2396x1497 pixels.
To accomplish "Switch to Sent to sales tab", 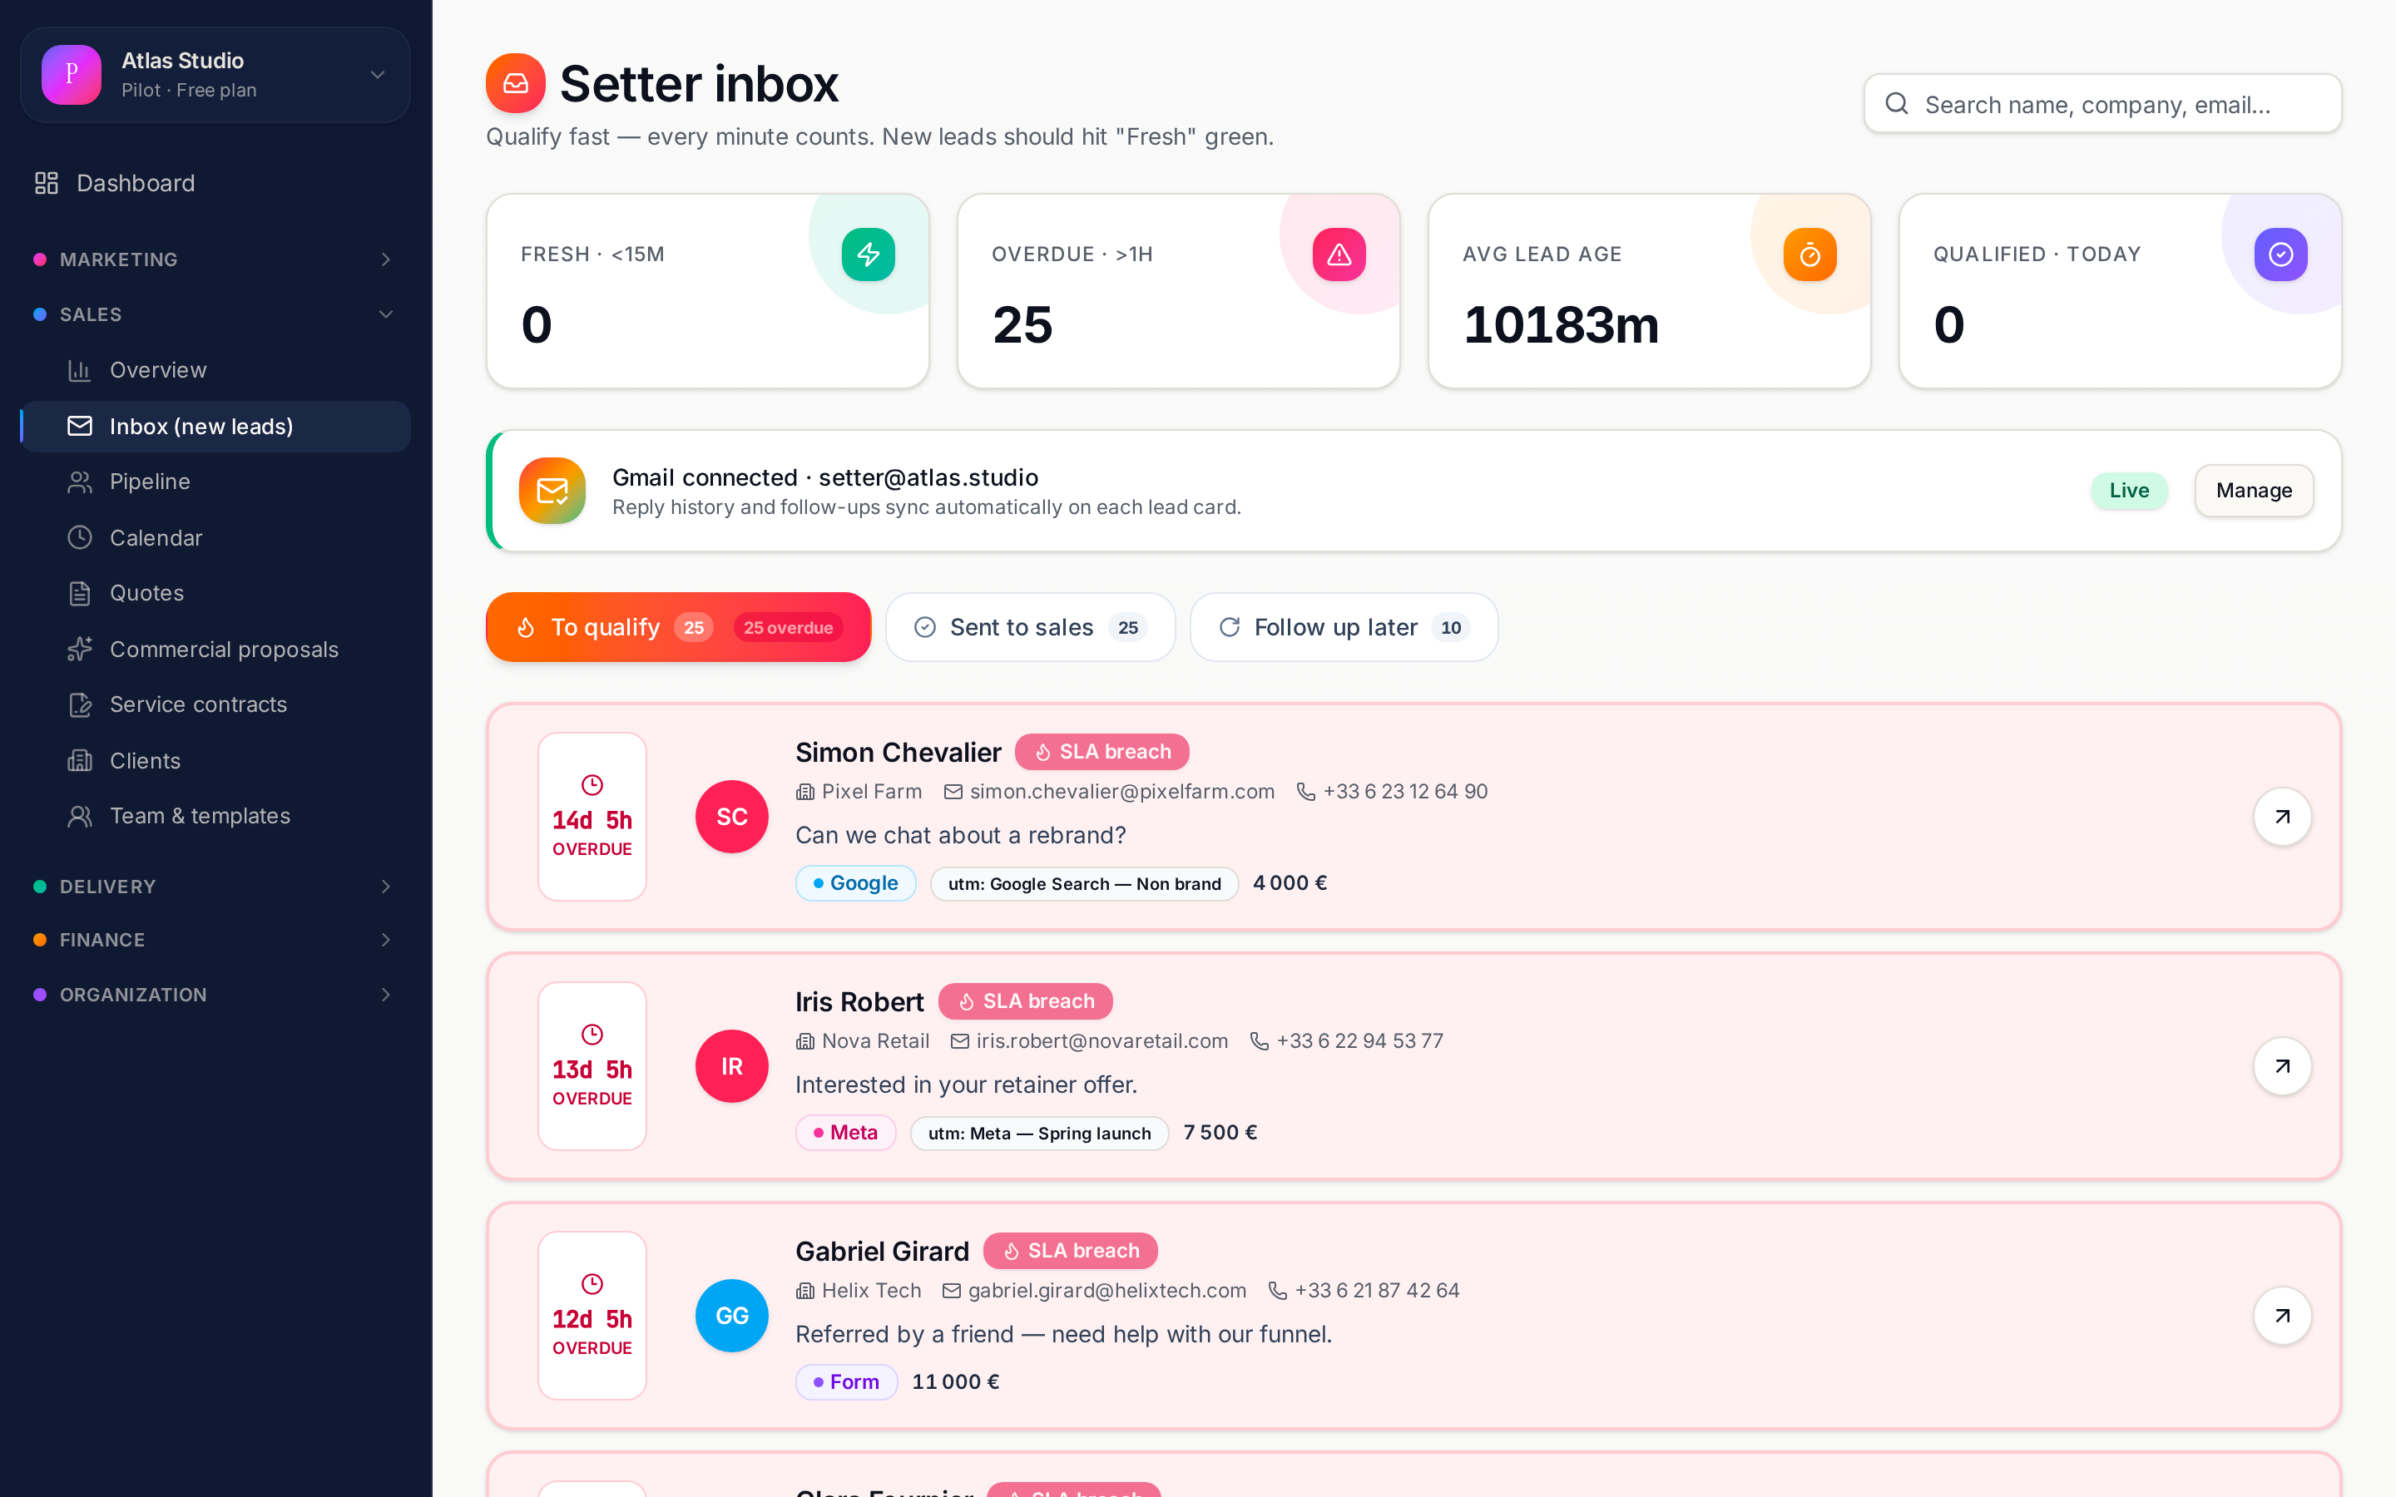I will 1030,627.
